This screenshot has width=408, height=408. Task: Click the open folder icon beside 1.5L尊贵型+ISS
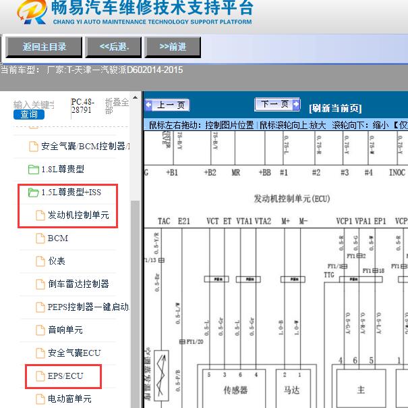coord(34,193)
